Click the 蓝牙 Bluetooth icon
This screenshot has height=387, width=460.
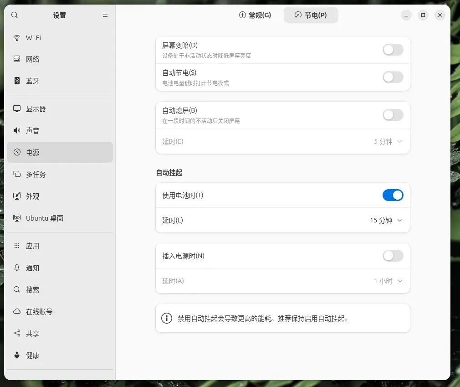[17, 81]
